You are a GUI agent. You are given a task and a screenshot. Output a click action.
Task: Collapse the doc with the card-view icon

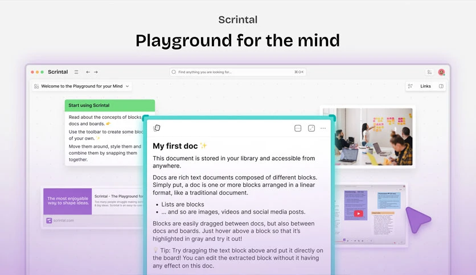point(298,128)
